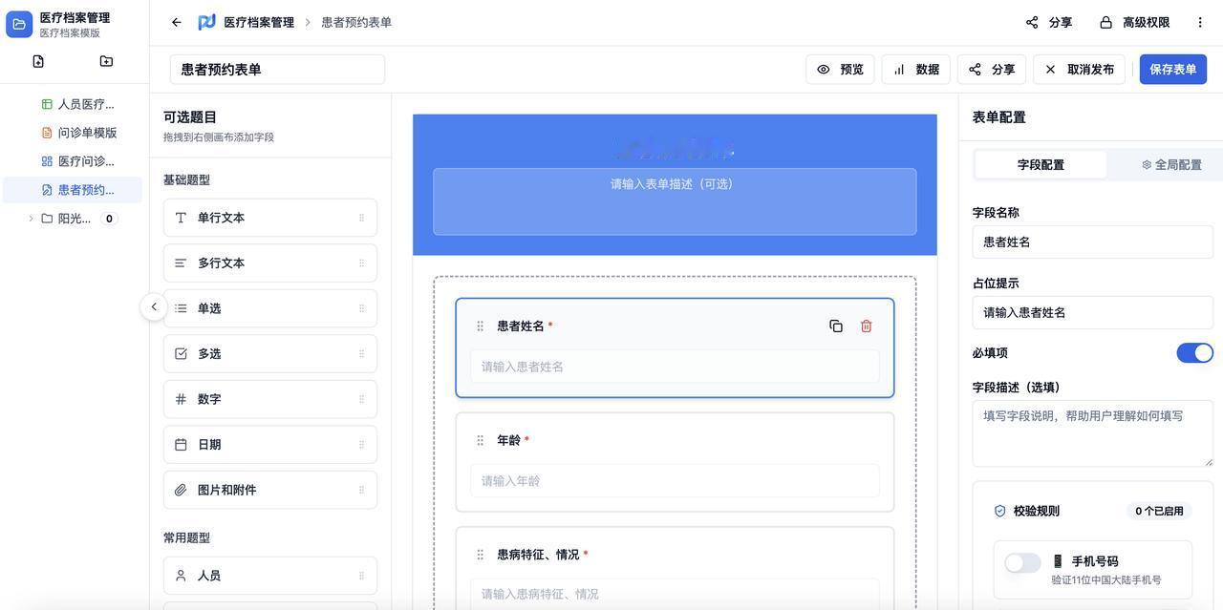
Task: Create a new file with sidebar icon
Action: point(38,61)
